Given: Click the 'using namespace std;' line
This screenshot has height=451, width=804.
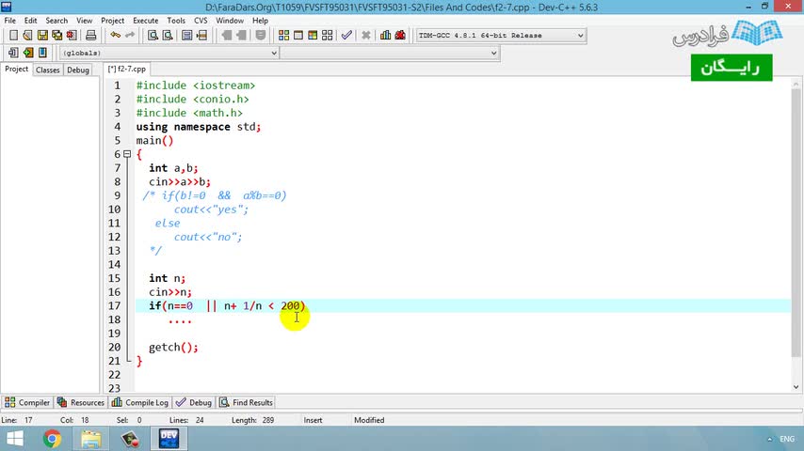Looking at the screenshot, I should (x=199, y=127).
